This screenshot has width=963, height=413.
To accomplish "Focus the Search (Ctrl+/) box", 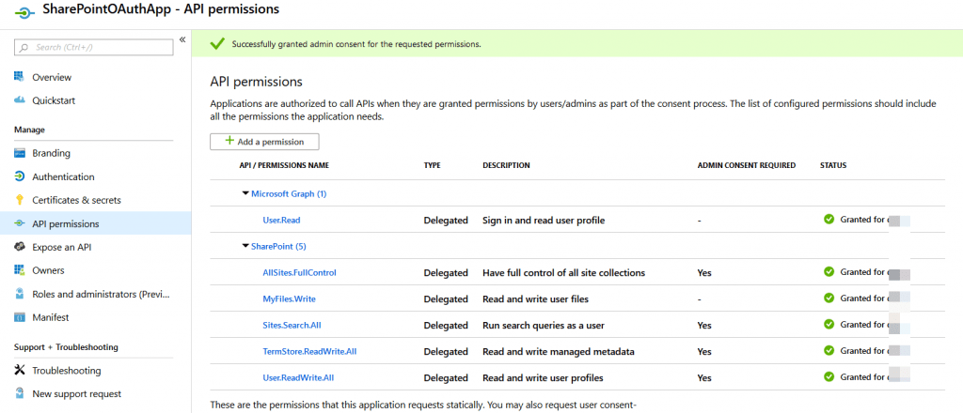I will (x=94, y=47).
